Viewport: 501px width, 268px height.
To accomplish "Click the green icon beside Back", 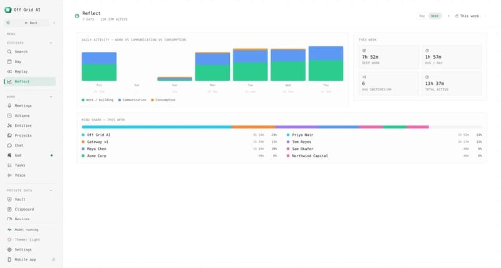I will click(x=8, y=22).
